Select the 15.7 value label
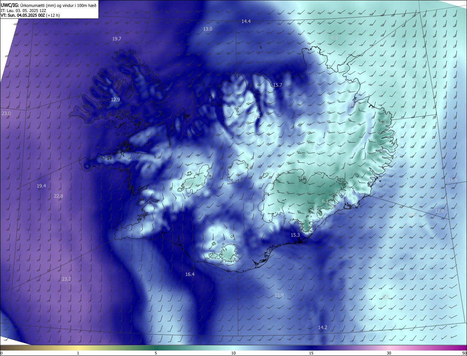The image size is (467, 356). point(277,85)
